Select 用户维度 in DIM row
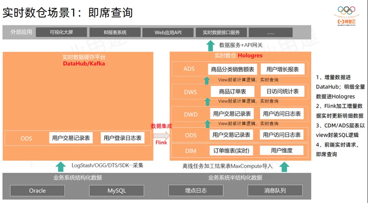The image size is (368, 203). click(282, 151)
